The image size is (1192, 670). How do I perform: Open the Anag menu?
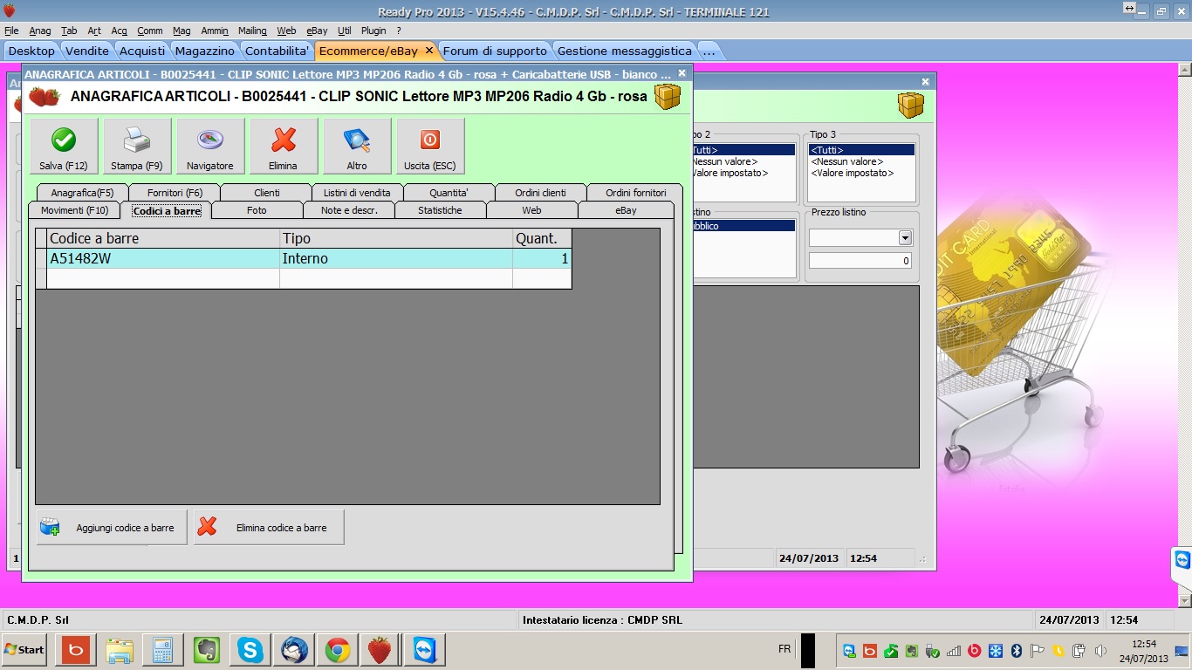40,31
